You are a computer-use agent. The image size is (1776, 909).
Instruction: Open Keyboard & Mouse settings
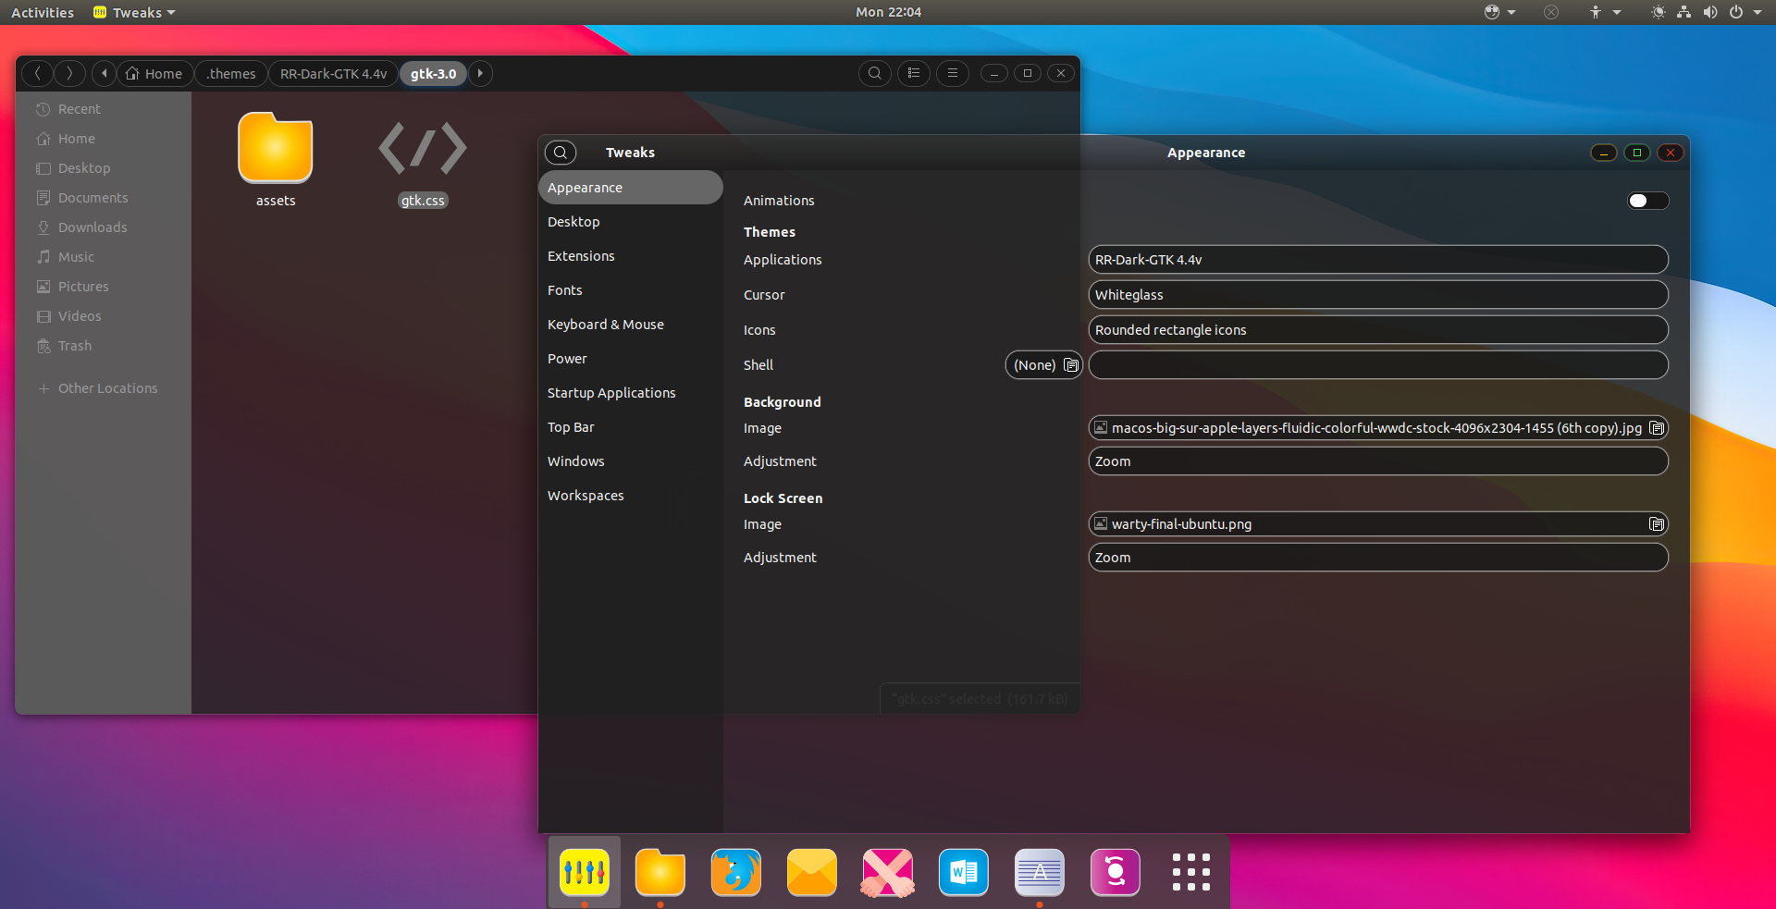[631, 325]
